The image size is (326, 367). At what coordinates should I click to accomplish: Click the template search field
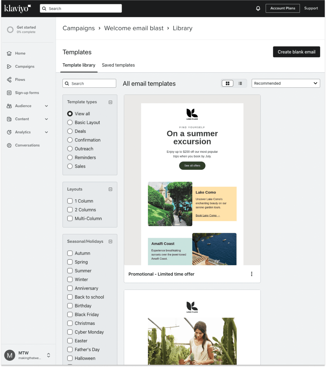point(89,83)
